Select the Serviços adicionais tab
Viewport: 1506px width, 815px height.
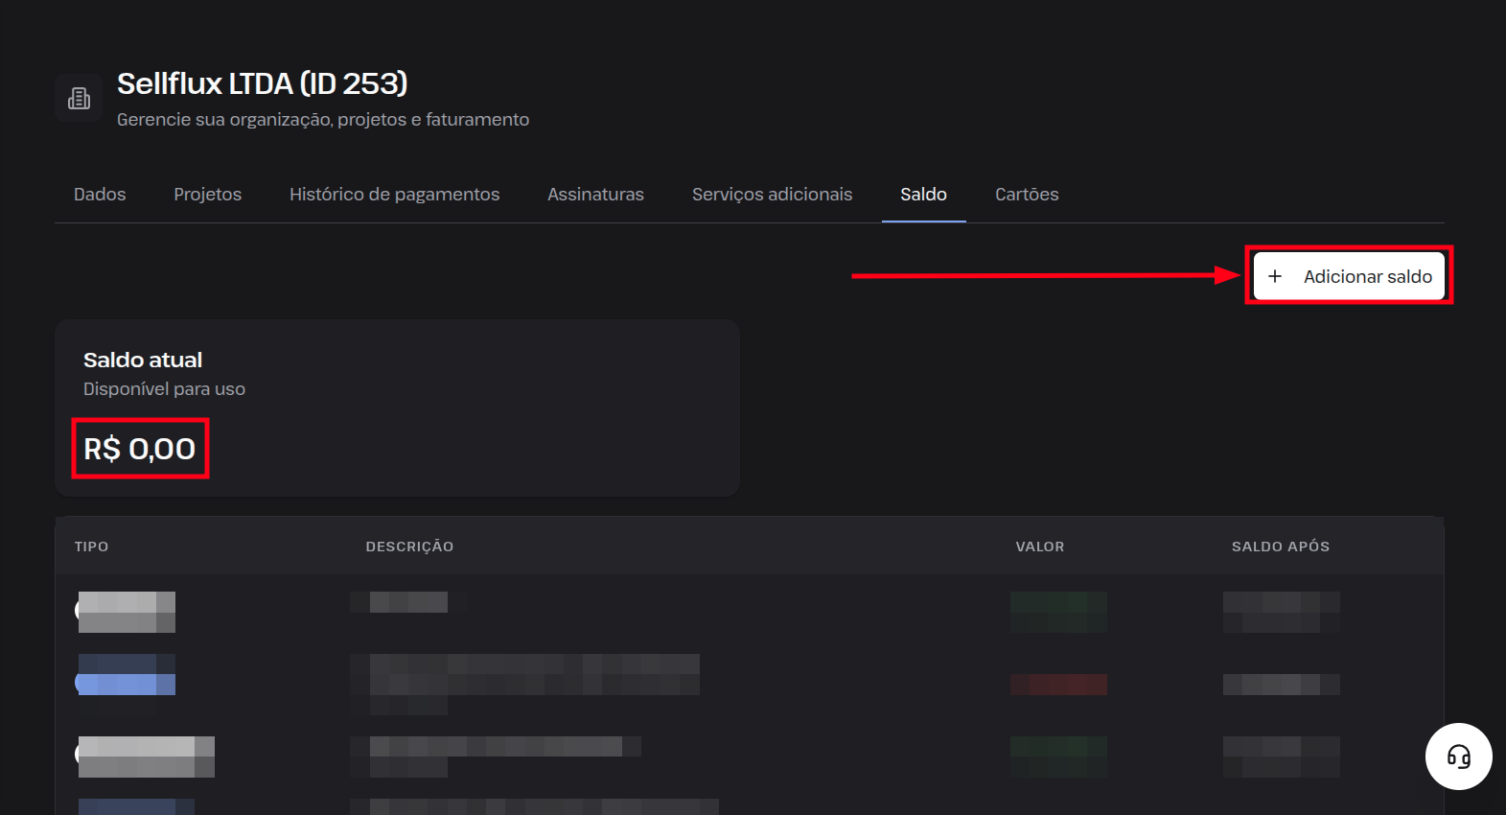(772, 194)
